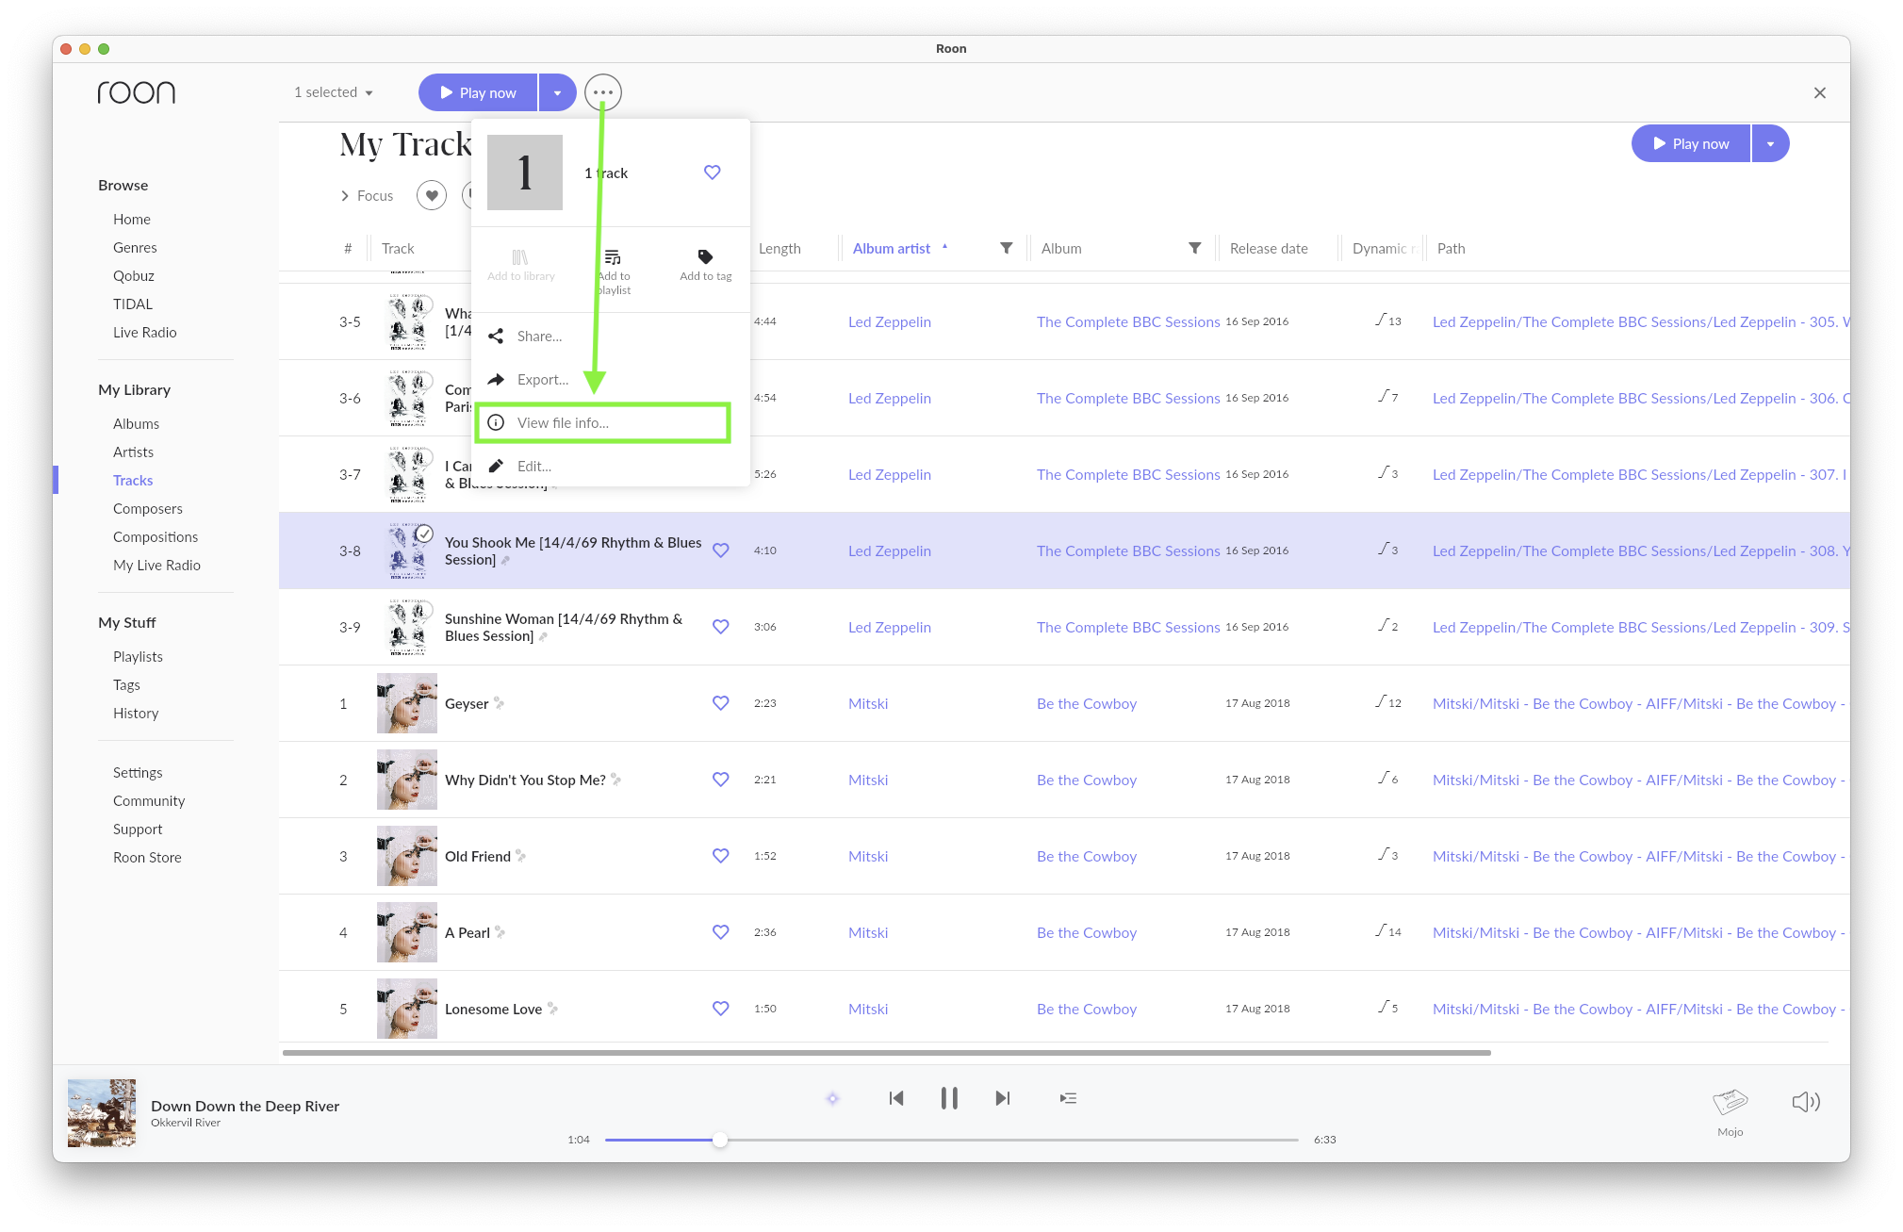Open TIDAL in Browse section
Screen dimensions: 1903x1232
tap(133, 304)
